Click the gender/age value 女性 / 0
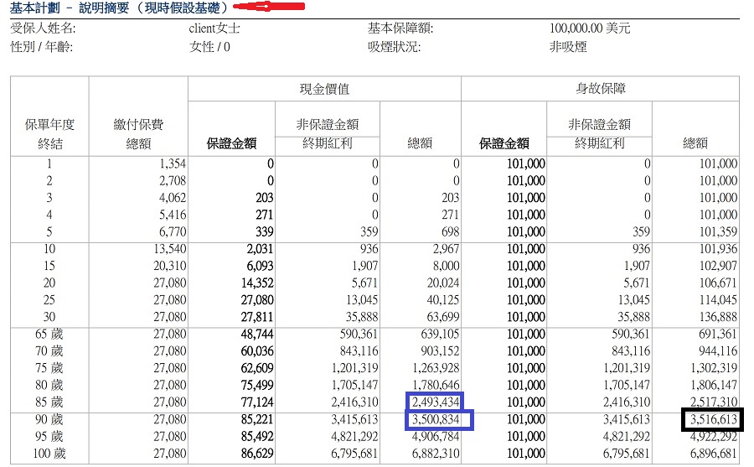 click(209, 47)
